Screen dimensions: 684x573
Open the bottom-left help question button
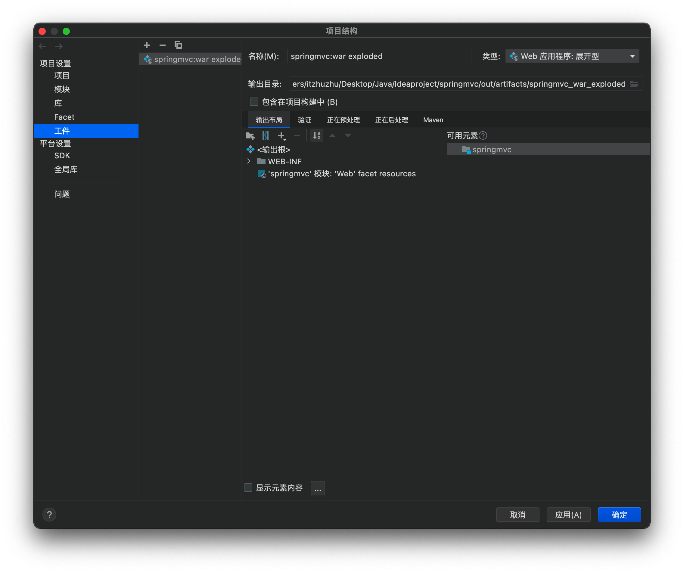pyautogui.click(x=49, y=515)
